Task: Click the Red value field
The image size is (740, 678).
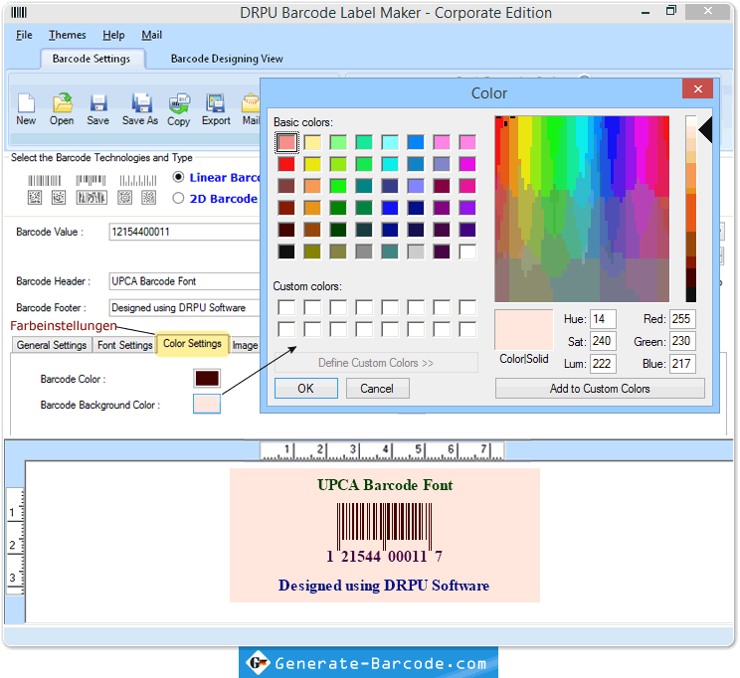Action: coord(682,319)
